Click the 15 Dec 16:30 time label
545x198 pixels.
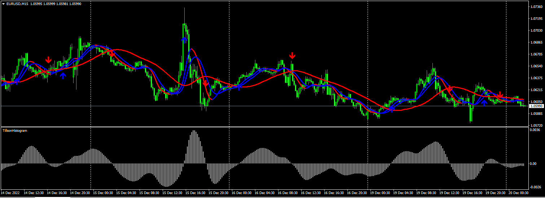coord(195,193)
